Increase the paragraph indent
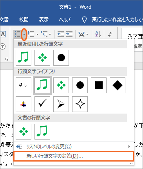The image size is (143, 169). click(69, 34)
